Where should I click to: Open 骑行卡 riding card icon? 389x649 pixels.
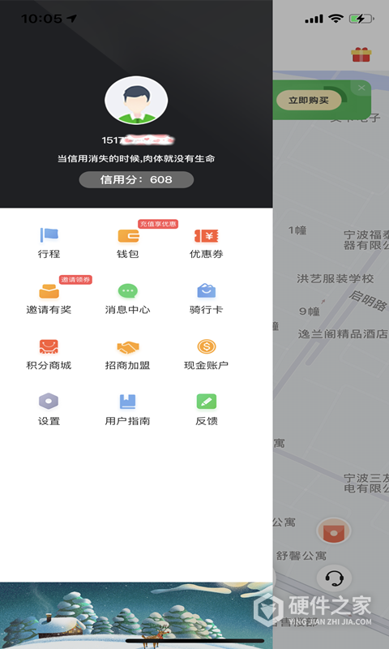(207, 291)
